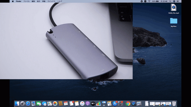Open Photos pinwheel icon in Dock
This screenshot has height=107, width=191.
(55, 104)
